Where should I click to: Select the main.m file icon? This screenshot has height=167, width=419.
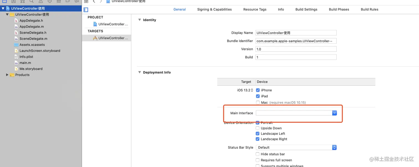coord(16,63)
